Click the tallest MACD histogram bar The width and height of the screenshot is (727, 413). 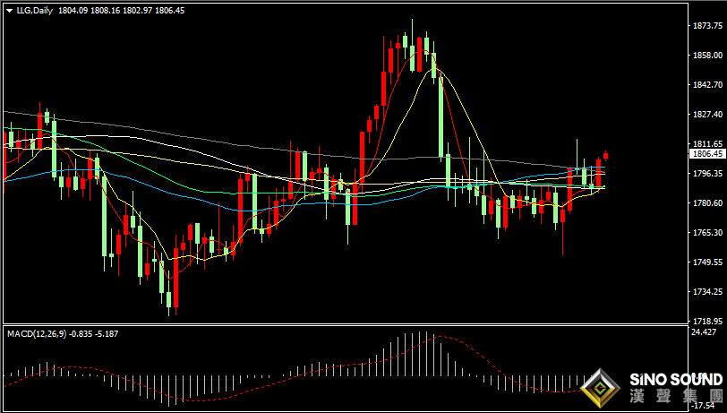[x=427, y=349]
